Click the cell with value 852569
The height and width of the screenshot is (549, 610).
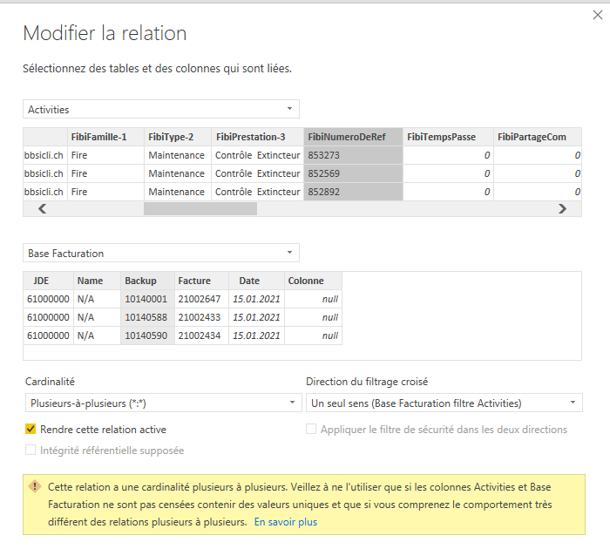353,173
